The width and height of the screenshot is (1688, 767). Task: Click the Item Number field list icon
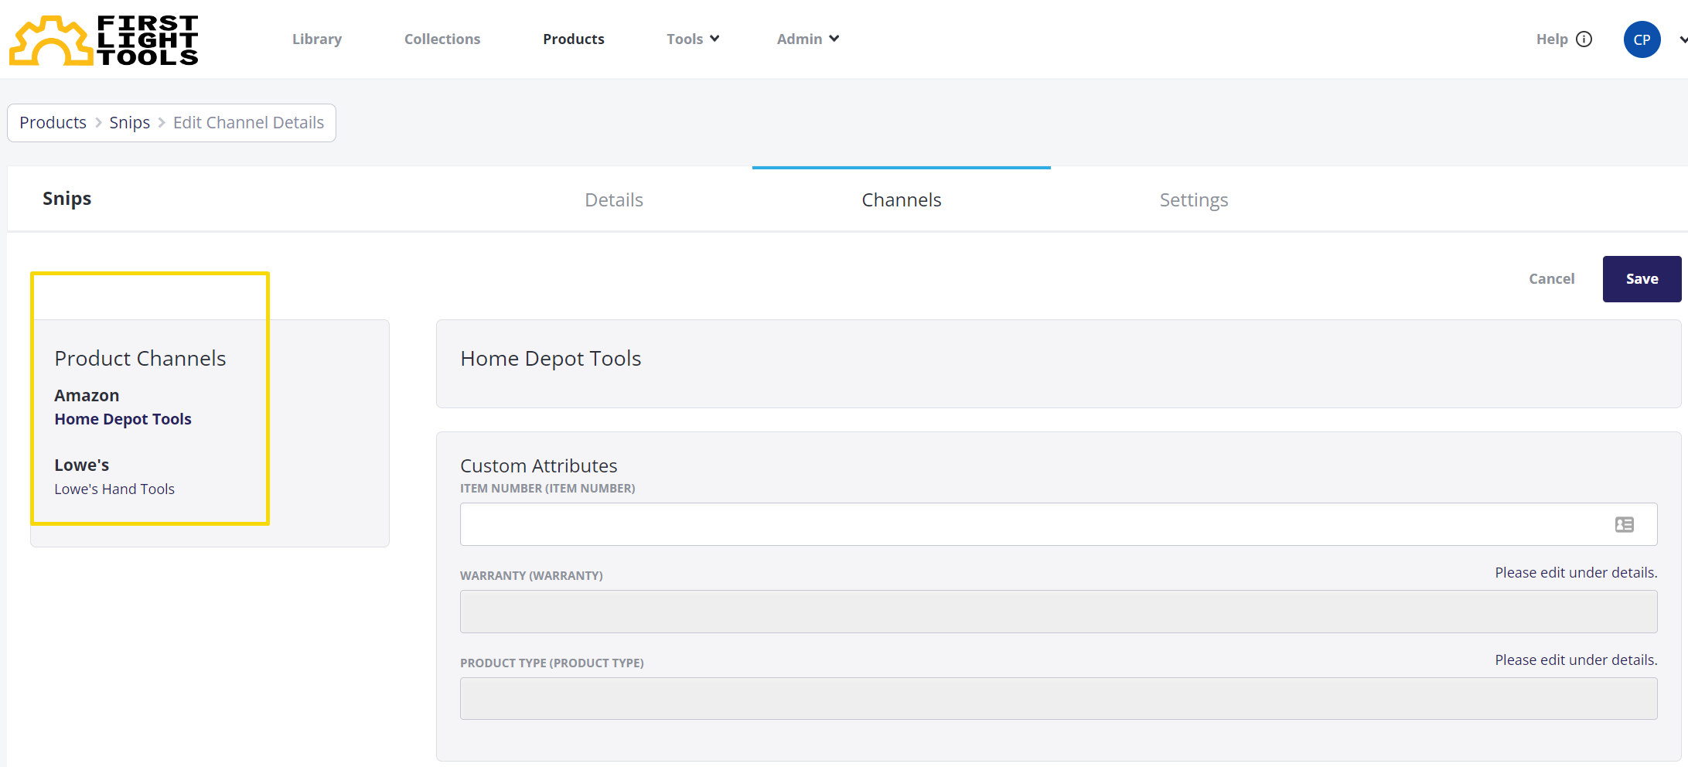1625,524
